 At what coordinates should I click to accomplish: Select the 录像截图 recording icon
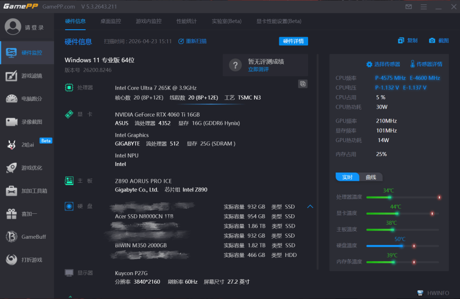click(11, 122)
